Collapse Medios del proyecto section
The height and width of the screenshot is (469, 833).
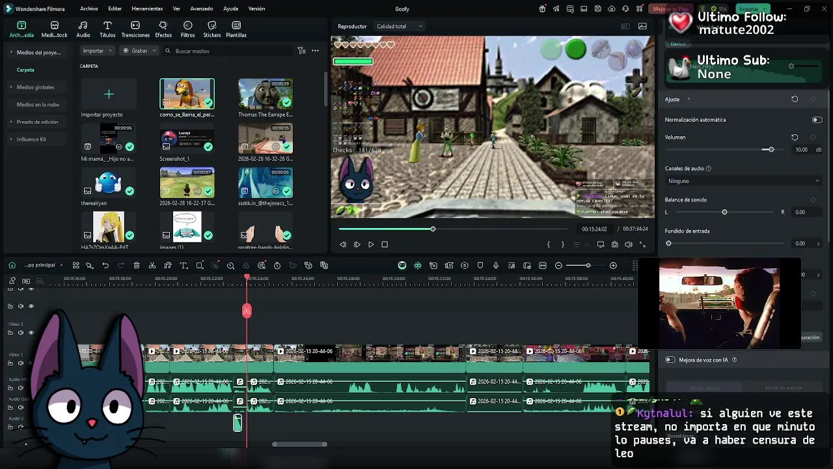point(11,52)
